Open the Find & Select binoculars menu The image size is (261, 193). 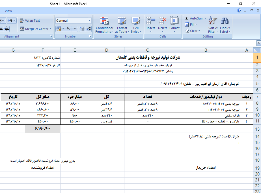(x=225, y=25)
